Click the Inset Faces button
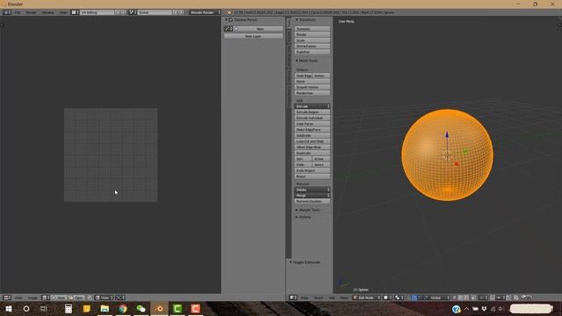 [313, 124]
